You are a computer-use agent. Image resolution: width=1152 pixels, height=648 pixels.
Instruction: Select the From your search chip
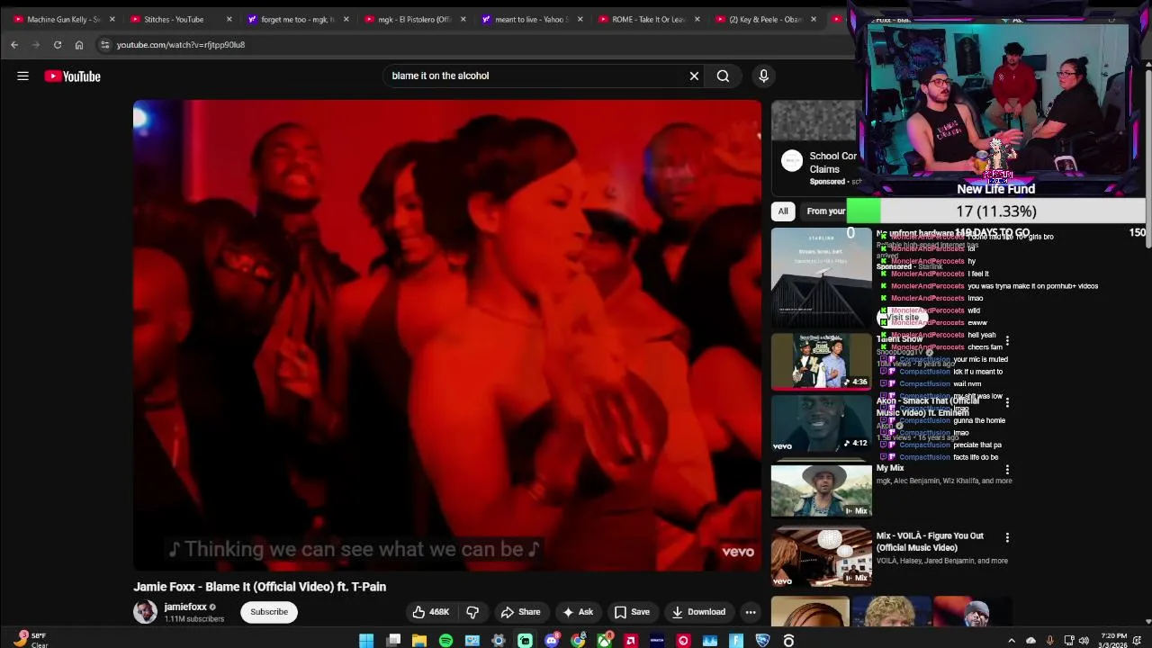[x=825, y=211]
